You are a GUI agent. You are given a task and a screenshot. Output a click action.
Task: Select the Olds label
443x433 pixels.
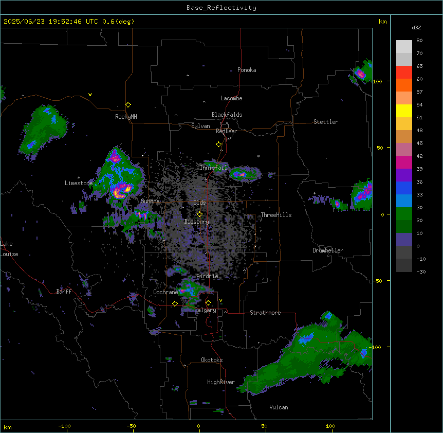(x=199, y=203)
